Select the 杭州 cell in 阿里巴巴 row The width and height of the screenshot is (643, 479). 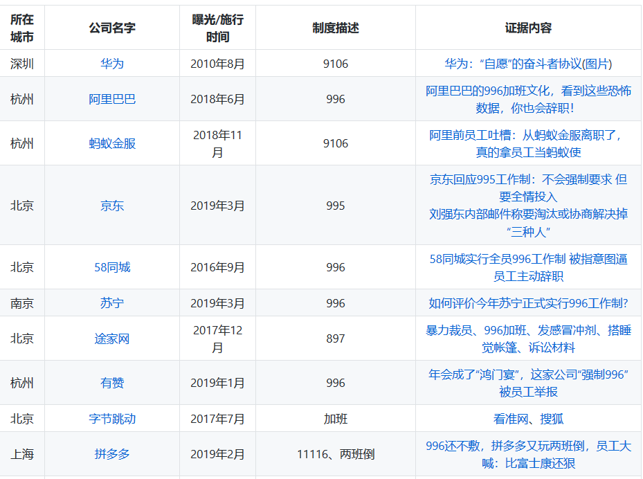pyautogui.click(x=22, y=99)
